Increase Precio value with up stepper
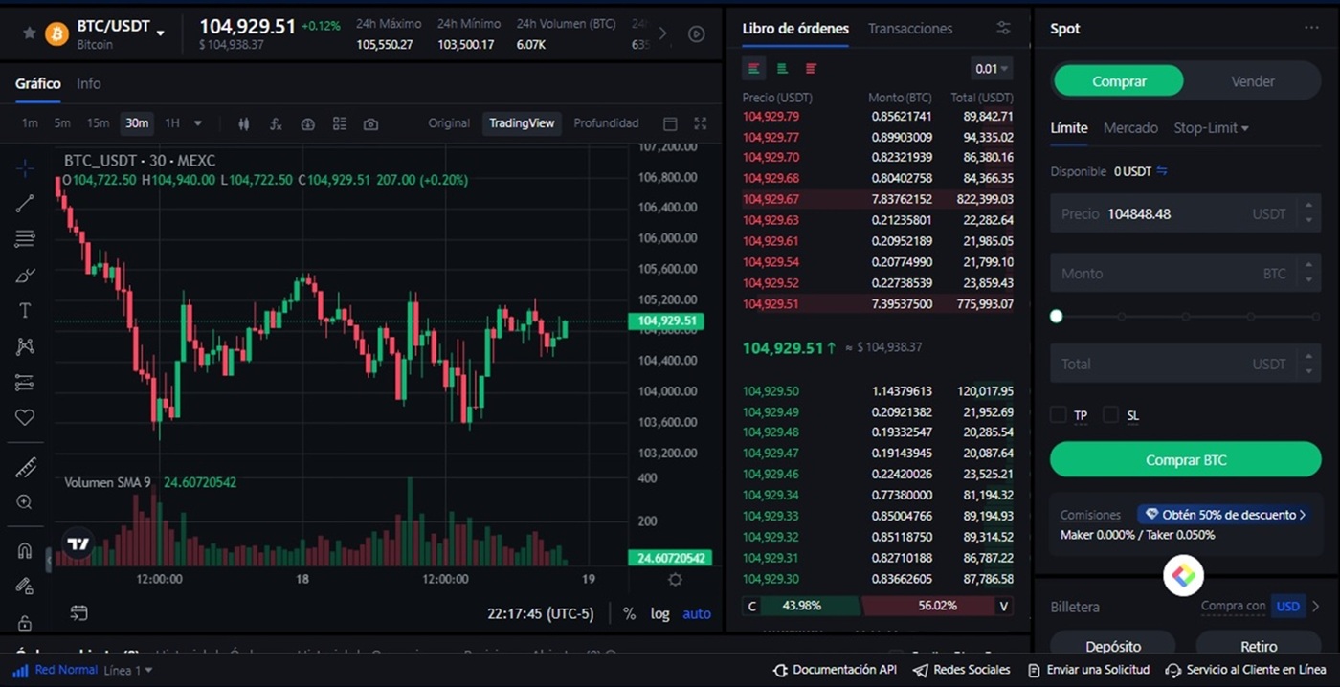The width and height of the screenshot is (1340, 687). pyautogui.click(x=1308, y=206)
